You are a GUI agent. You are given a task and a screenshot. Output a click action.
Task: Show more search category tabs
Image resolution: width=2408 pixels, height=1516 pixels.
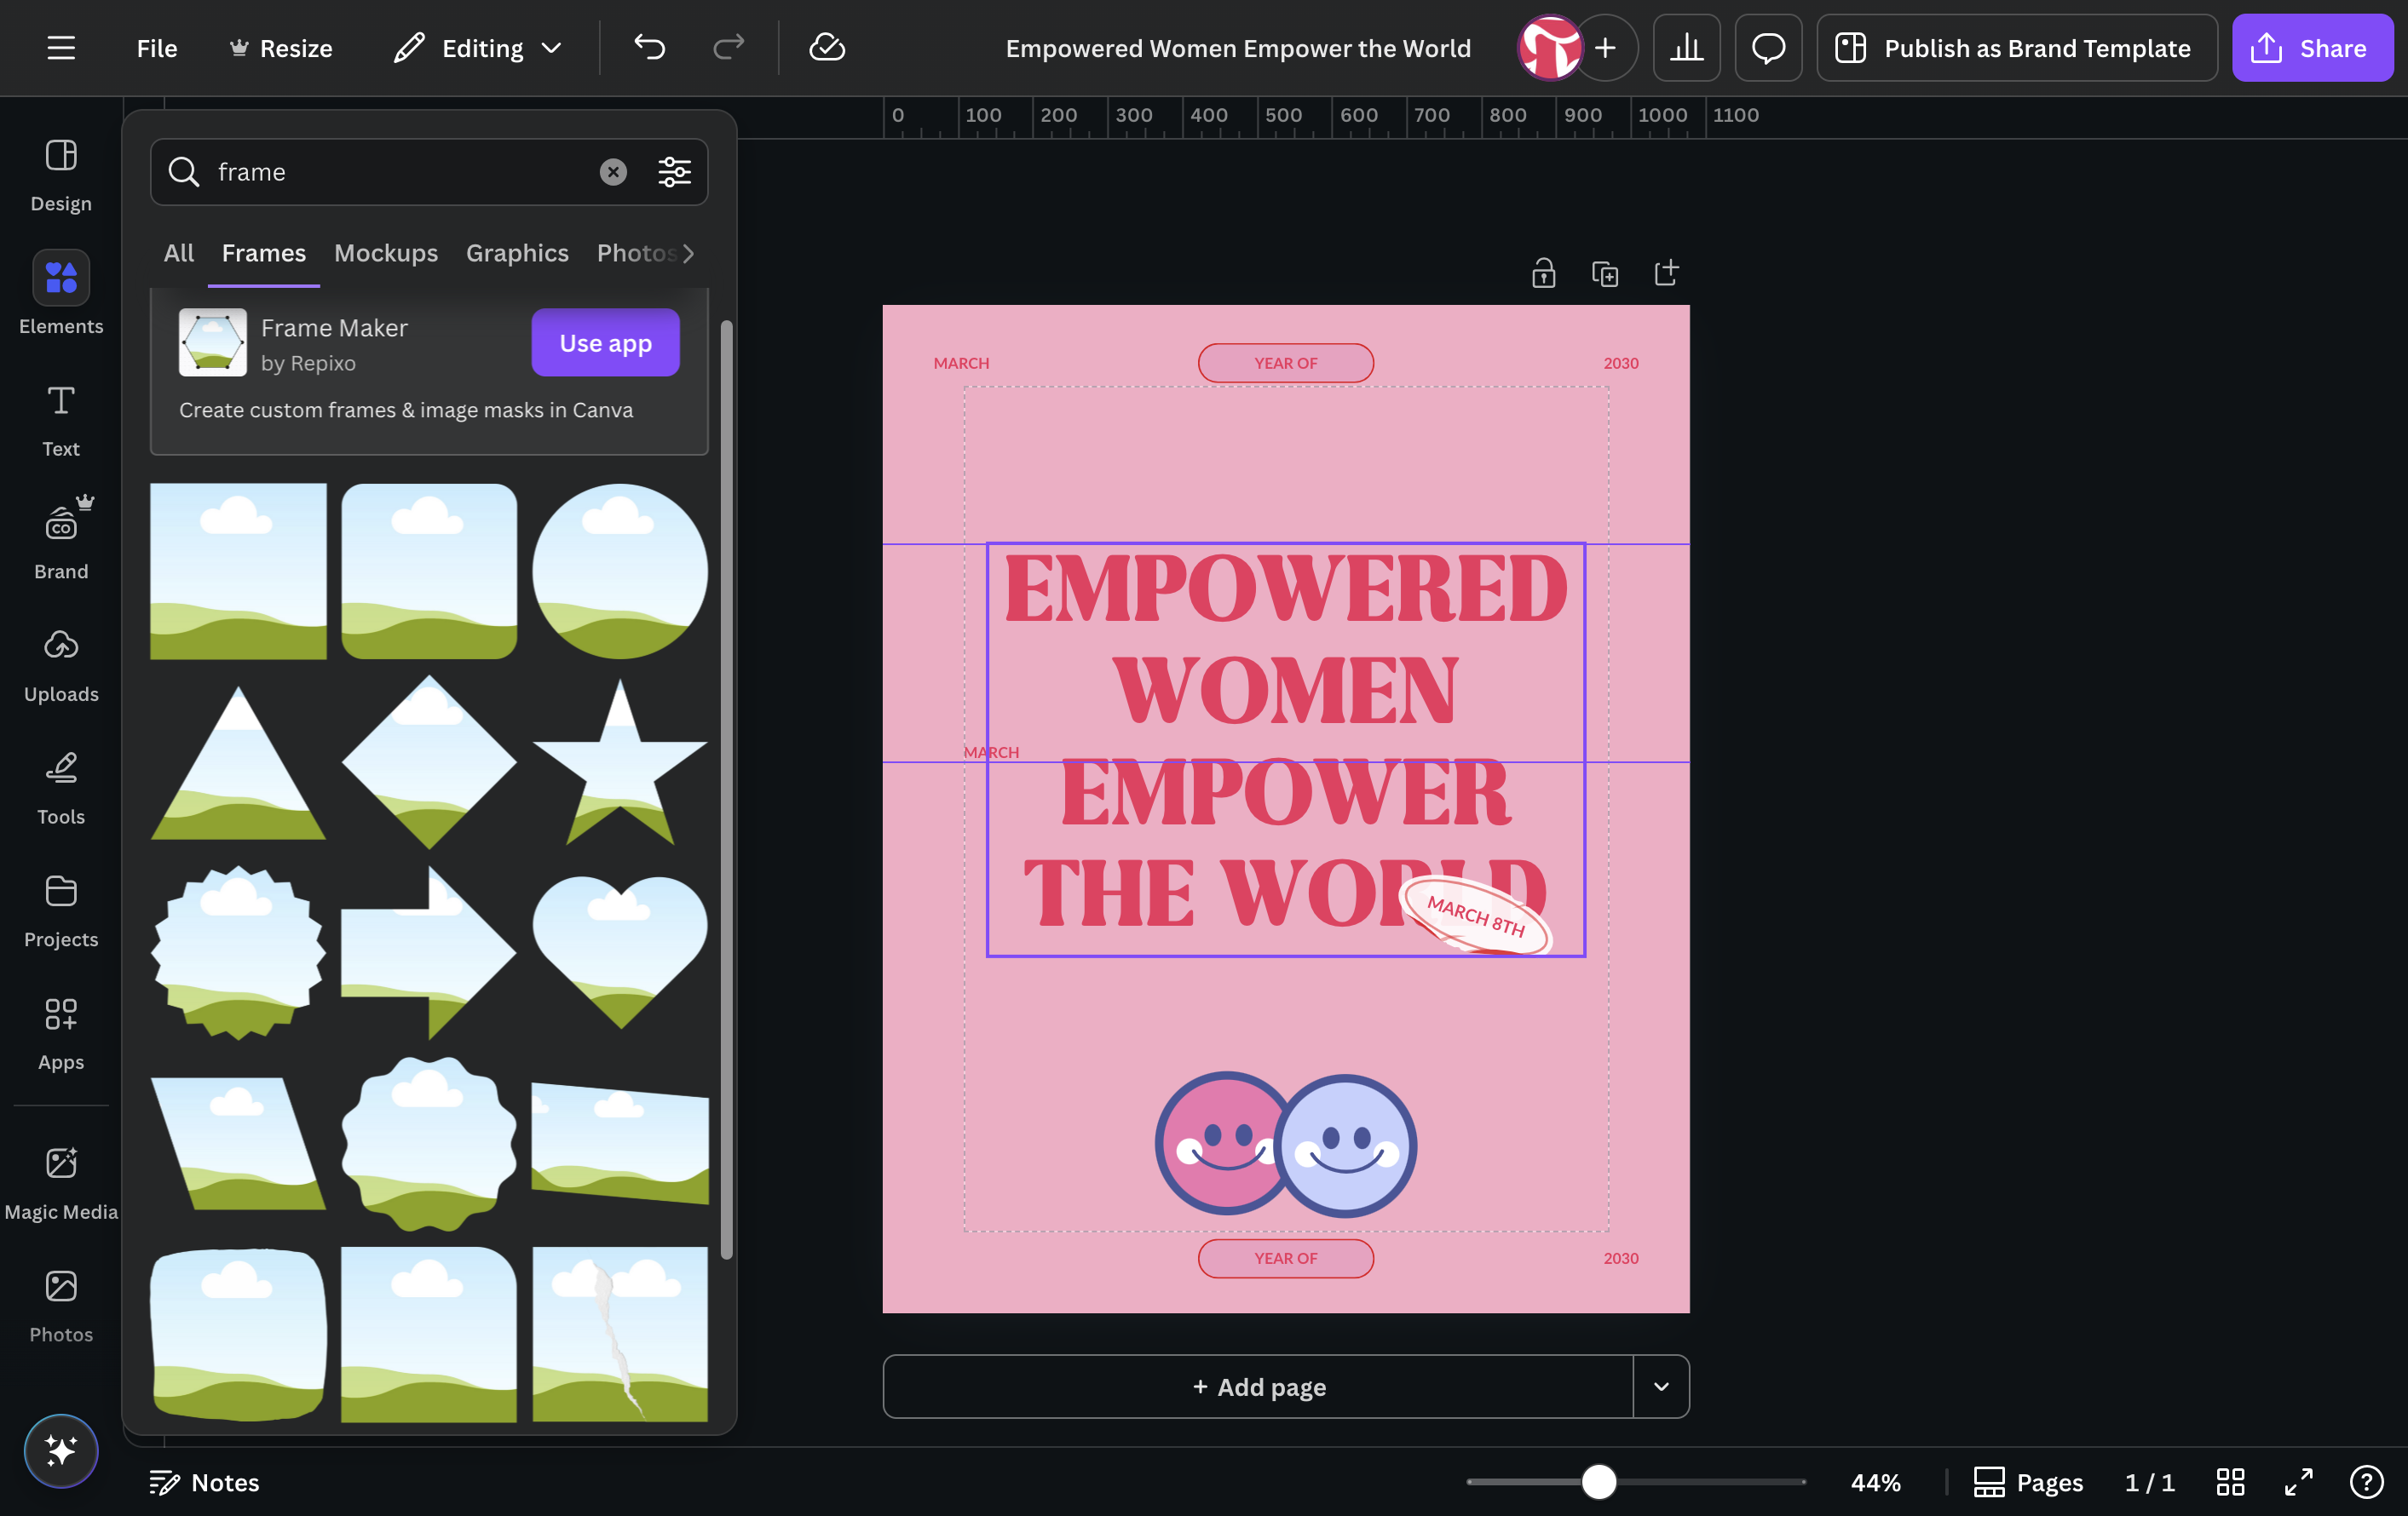point(689,253)
